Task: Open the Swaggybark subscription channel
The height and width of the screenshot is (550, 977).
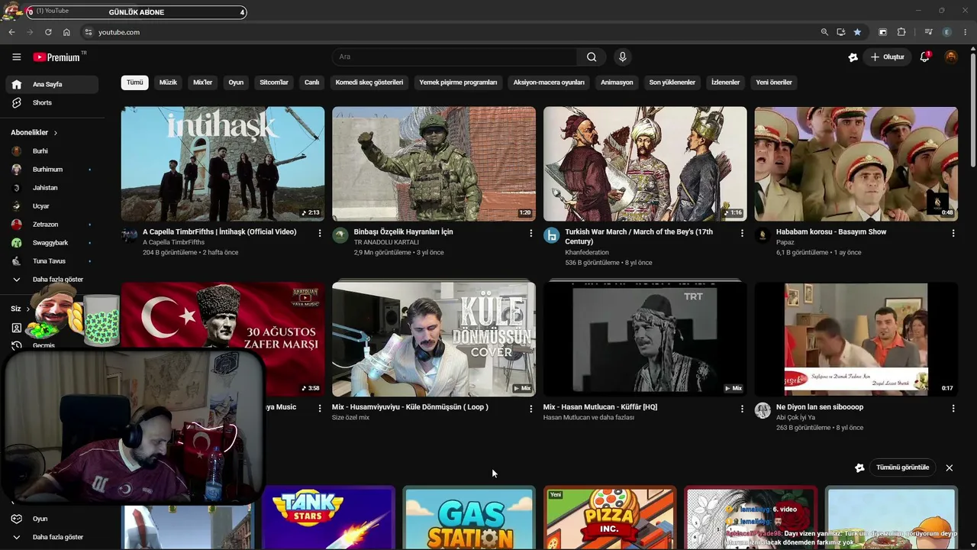Action: [52, 243]
